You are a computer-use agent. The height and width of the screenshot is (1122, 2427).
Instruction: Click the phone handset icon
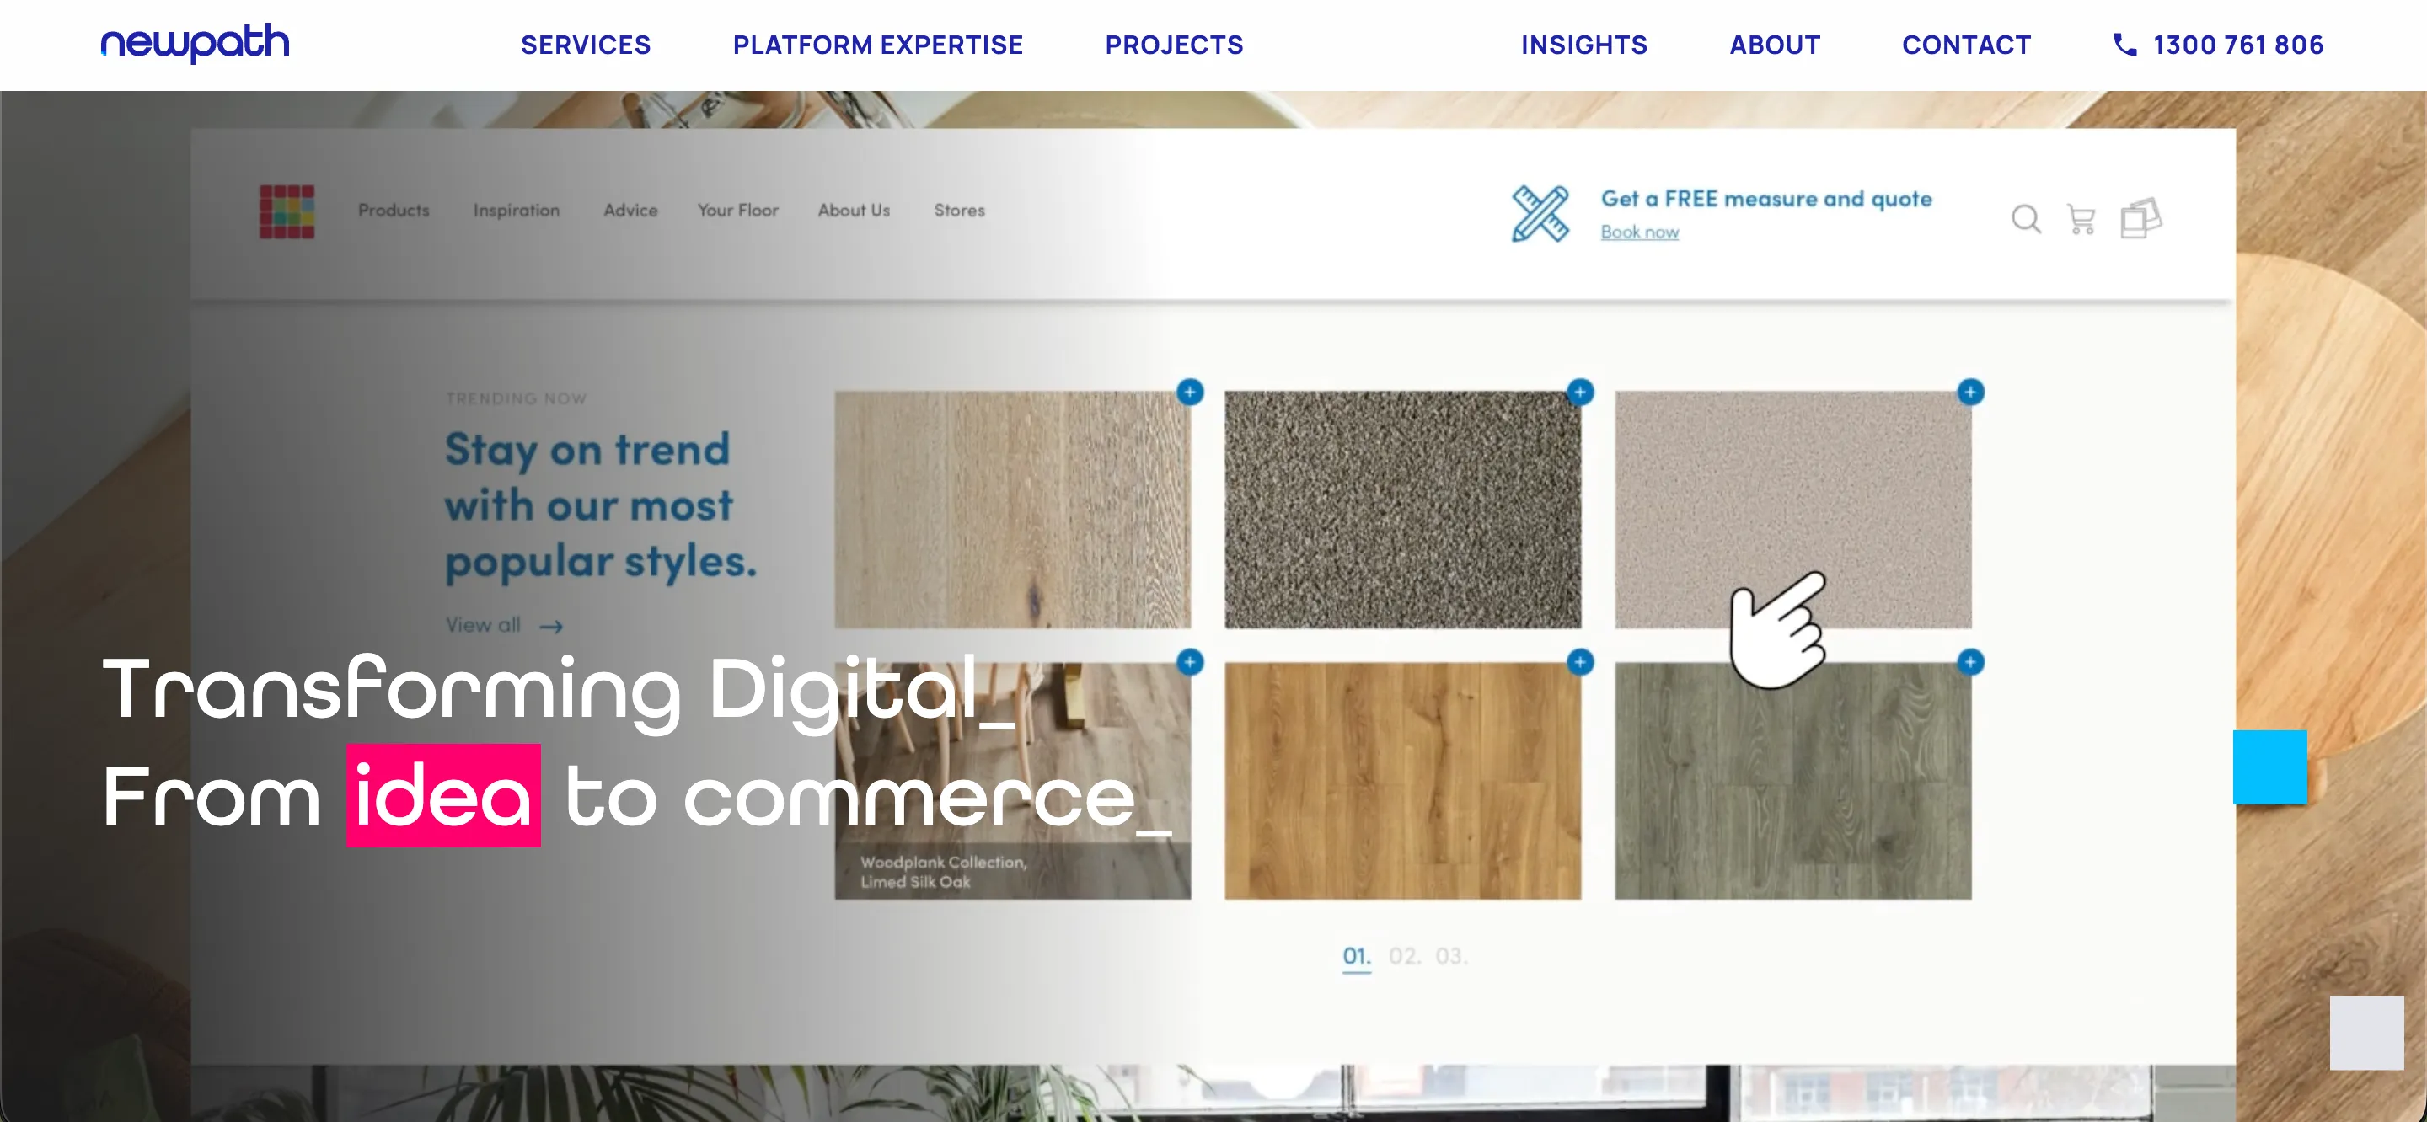tap(2124, 45)
